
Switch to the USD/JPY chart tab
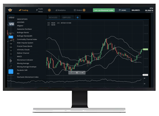[11, 17]
